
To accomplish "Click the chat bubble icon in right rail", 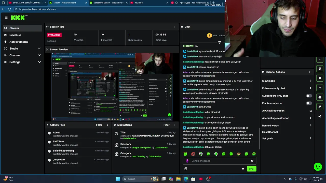I will 320,78.
